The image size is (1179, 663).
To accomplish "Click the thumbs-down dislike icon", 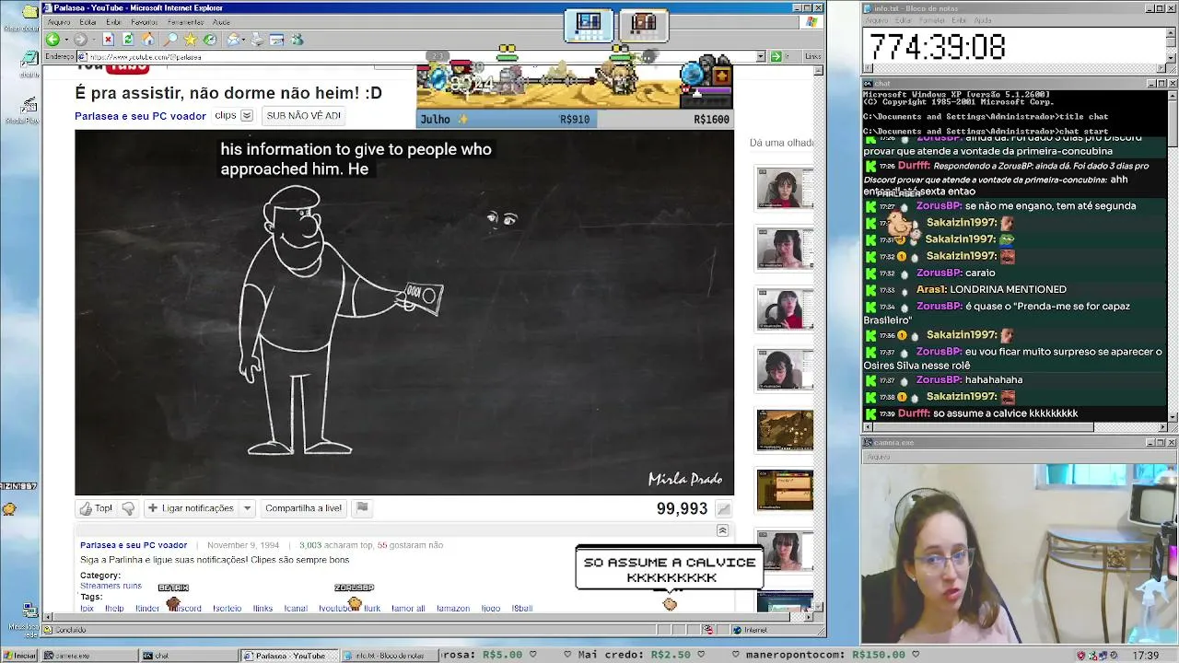I will click(128, 508).
